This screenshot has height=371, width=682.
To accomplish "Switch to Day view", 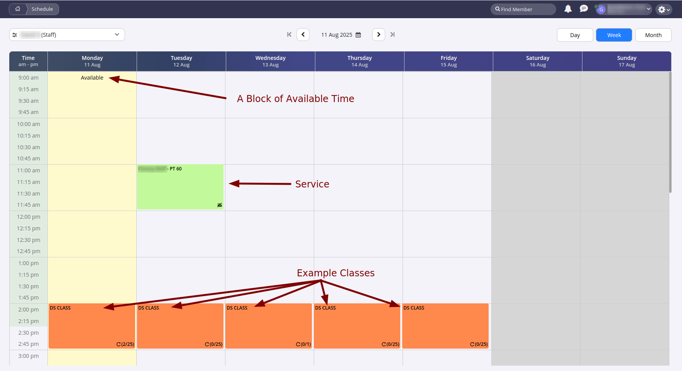I will 575,35.
